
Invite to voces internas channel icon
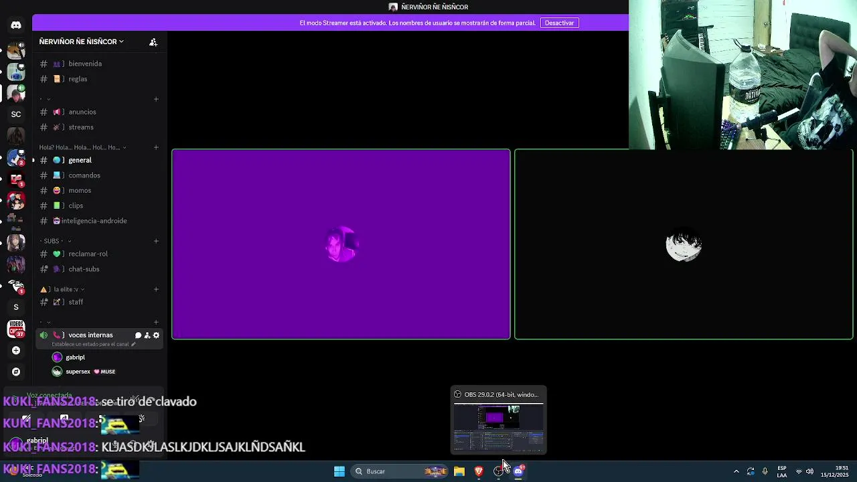(x=147, y=335)
